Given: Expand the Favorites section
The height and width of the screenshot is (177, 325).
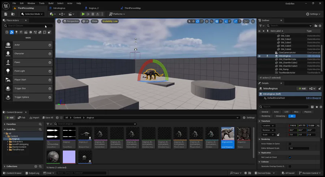Looking at the screenshot, I should [x=5, y=124].
